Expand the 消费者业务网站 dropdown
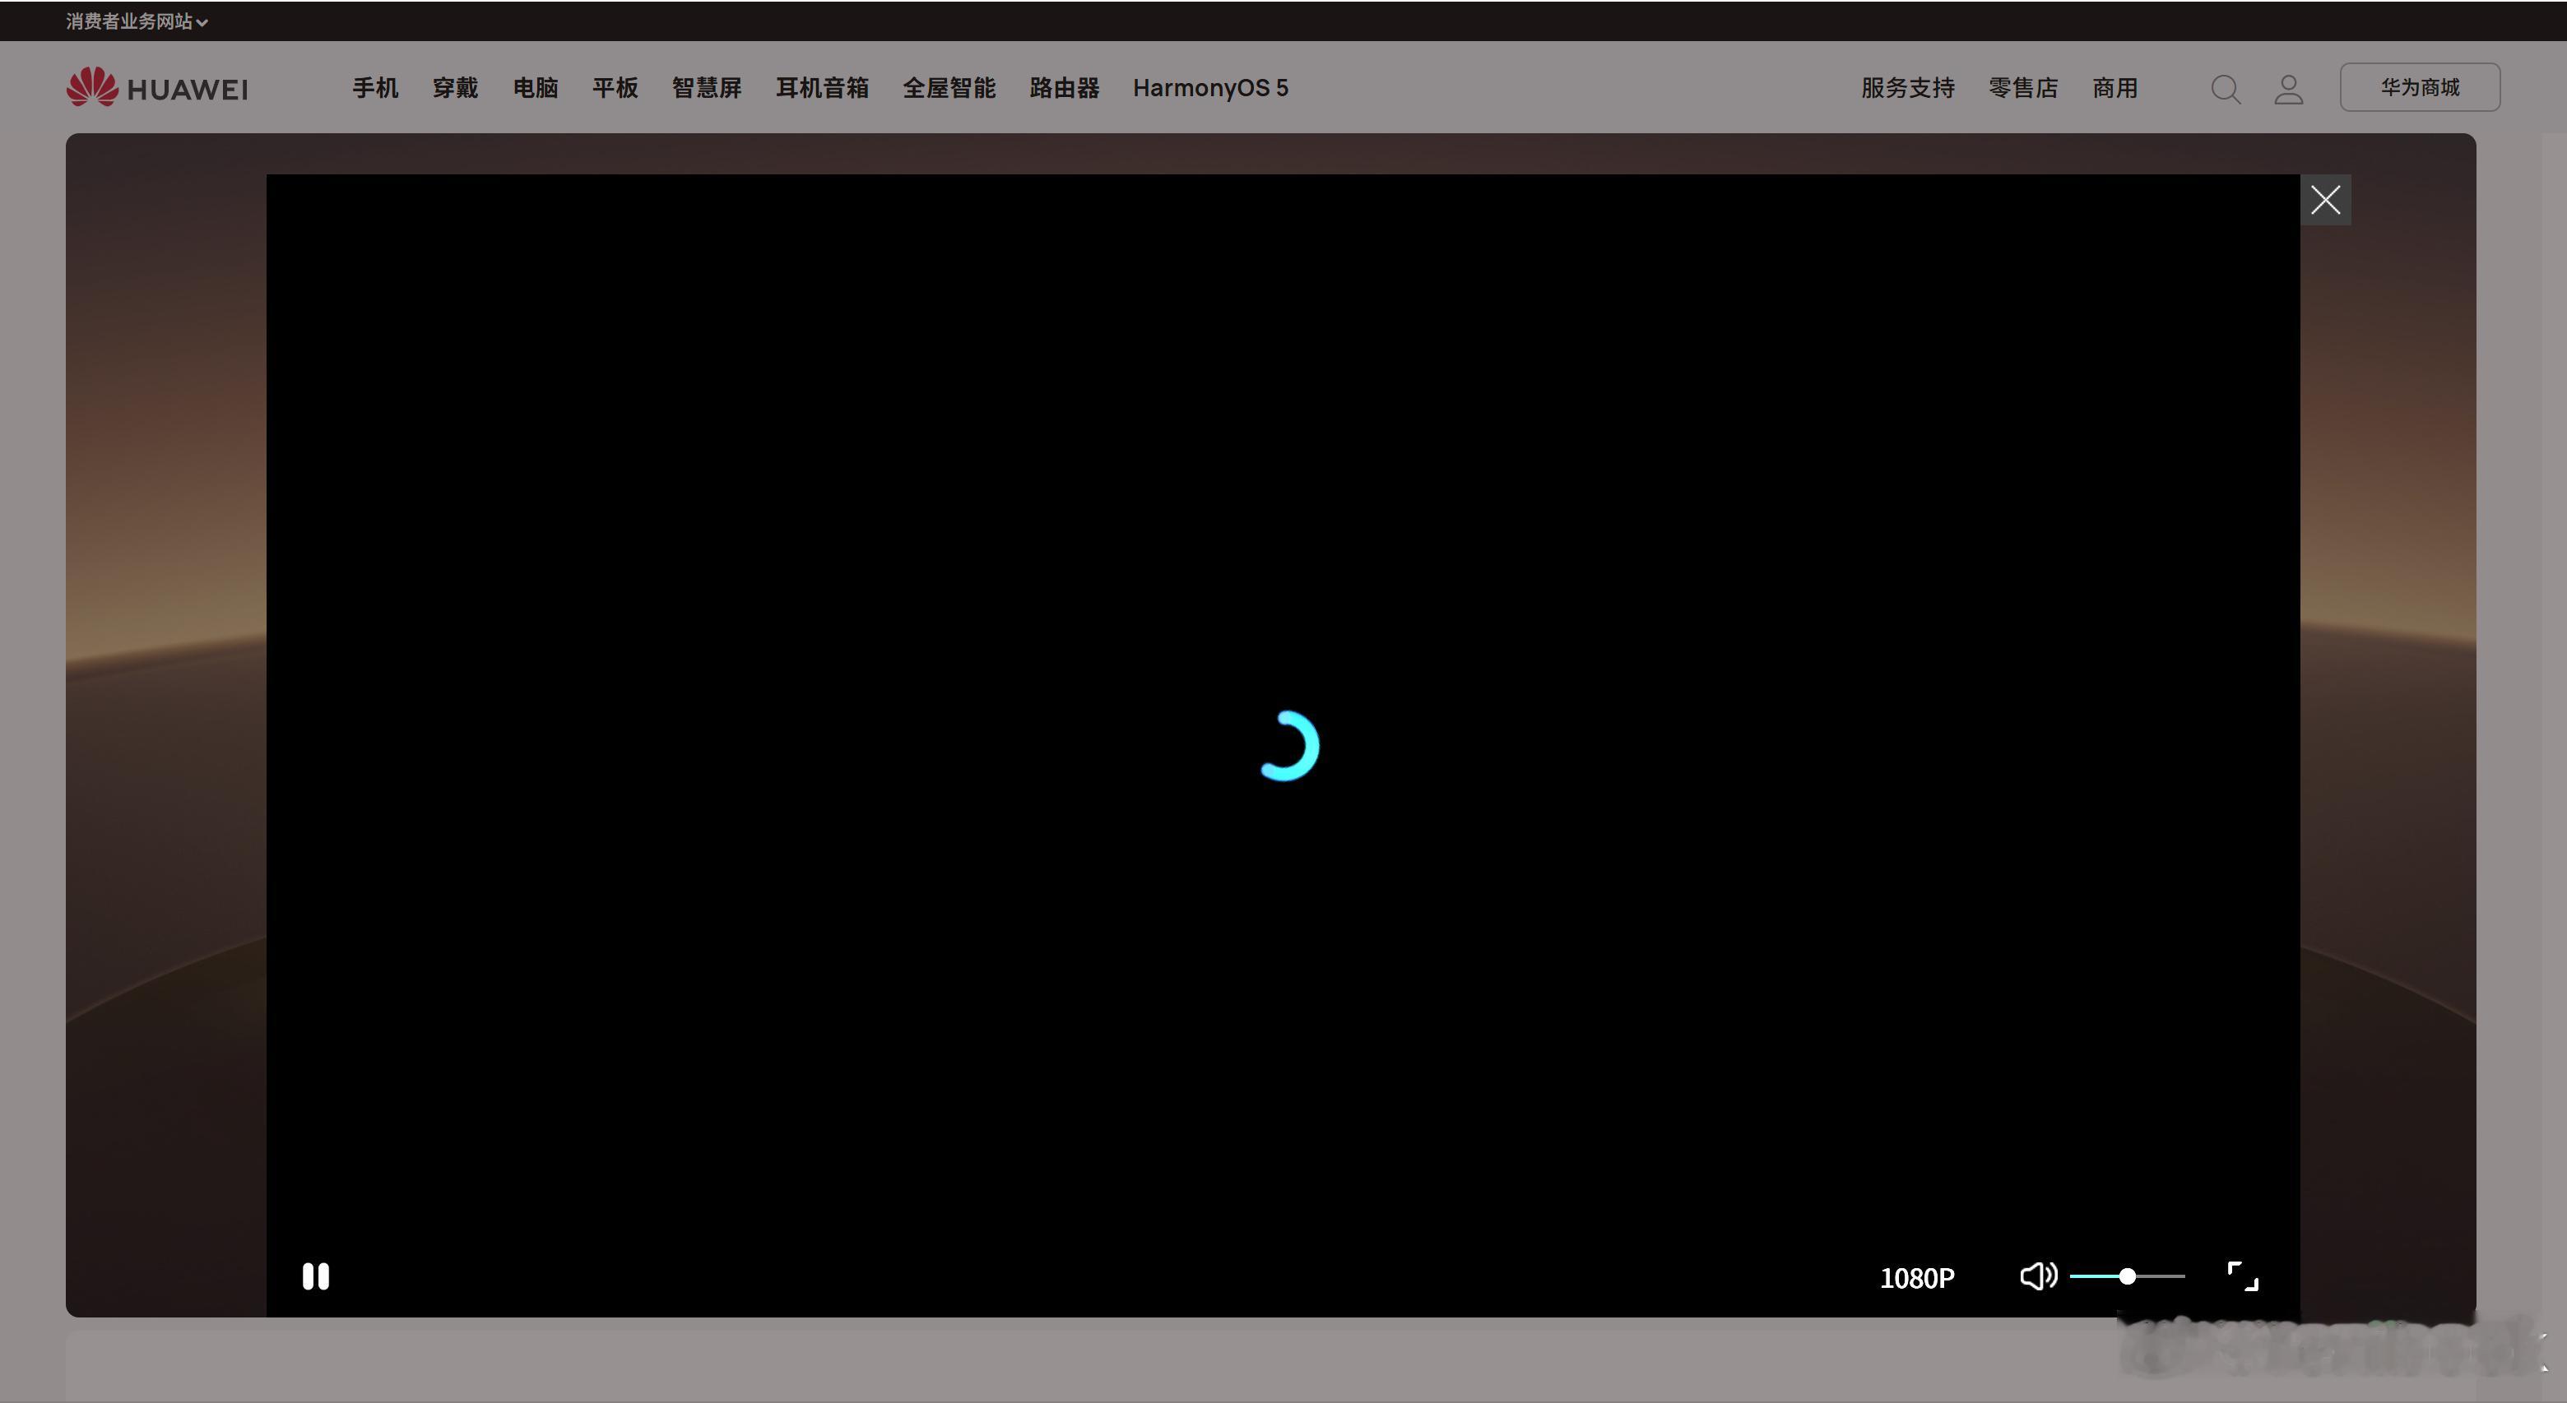Image resolution: width=2567 pixels, height=1403 pixels. pos(137,21)
